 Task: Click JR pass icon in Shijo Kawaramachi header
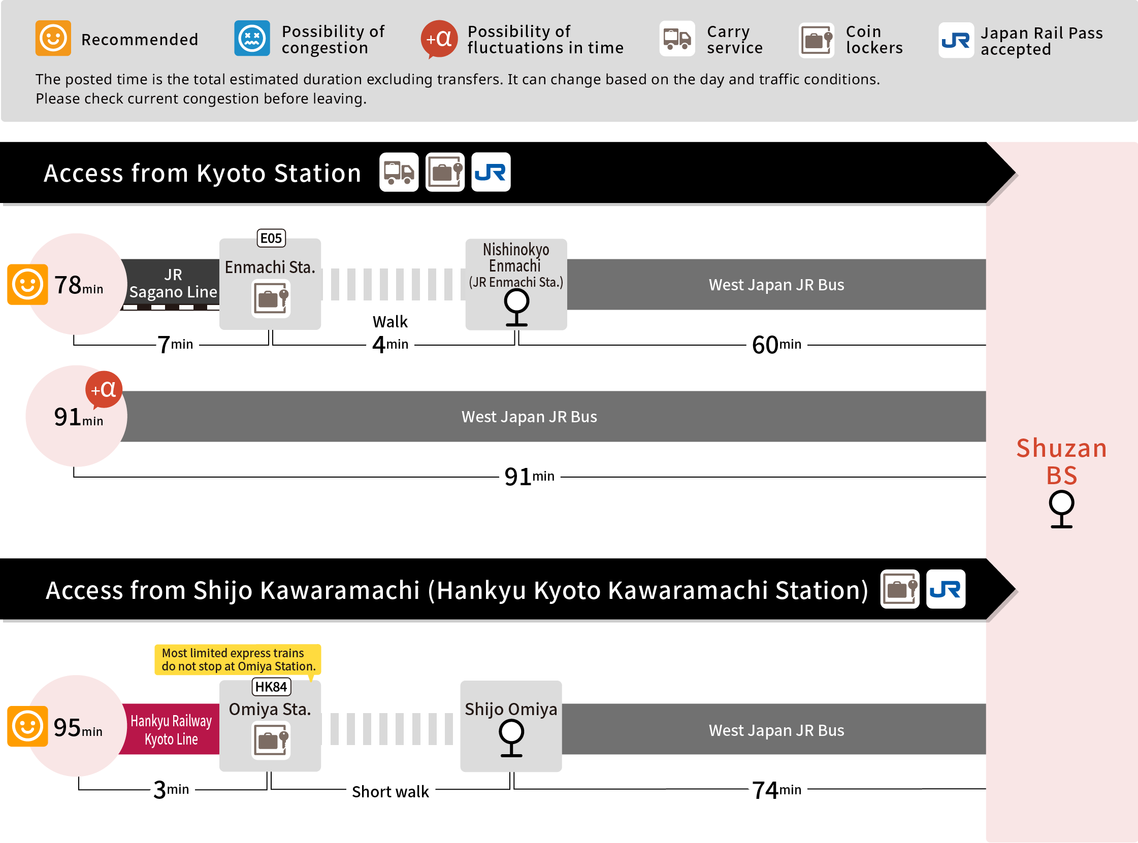point(946,589)
